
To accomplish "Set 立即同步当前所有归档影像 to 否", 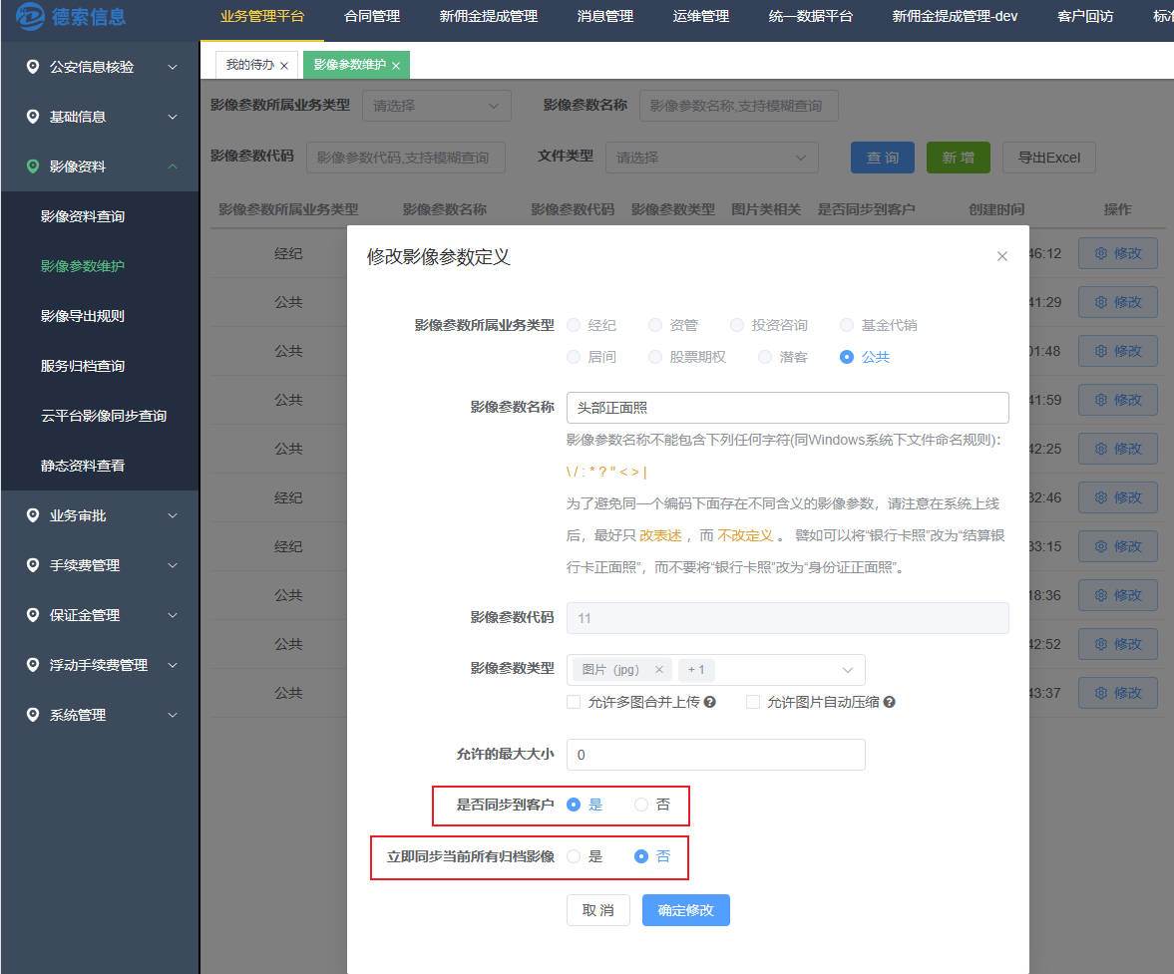I will pos(641,855).
